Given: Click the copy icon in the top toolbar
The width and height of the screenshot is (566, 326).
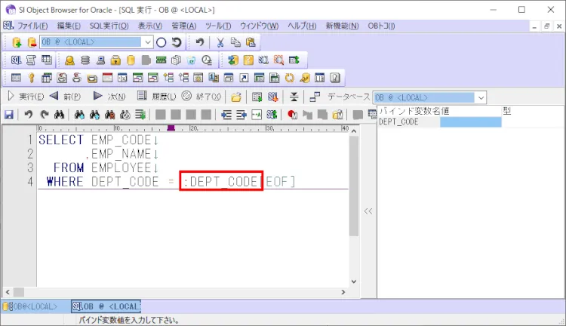Looking at the screenshot, I should [235, 42].
